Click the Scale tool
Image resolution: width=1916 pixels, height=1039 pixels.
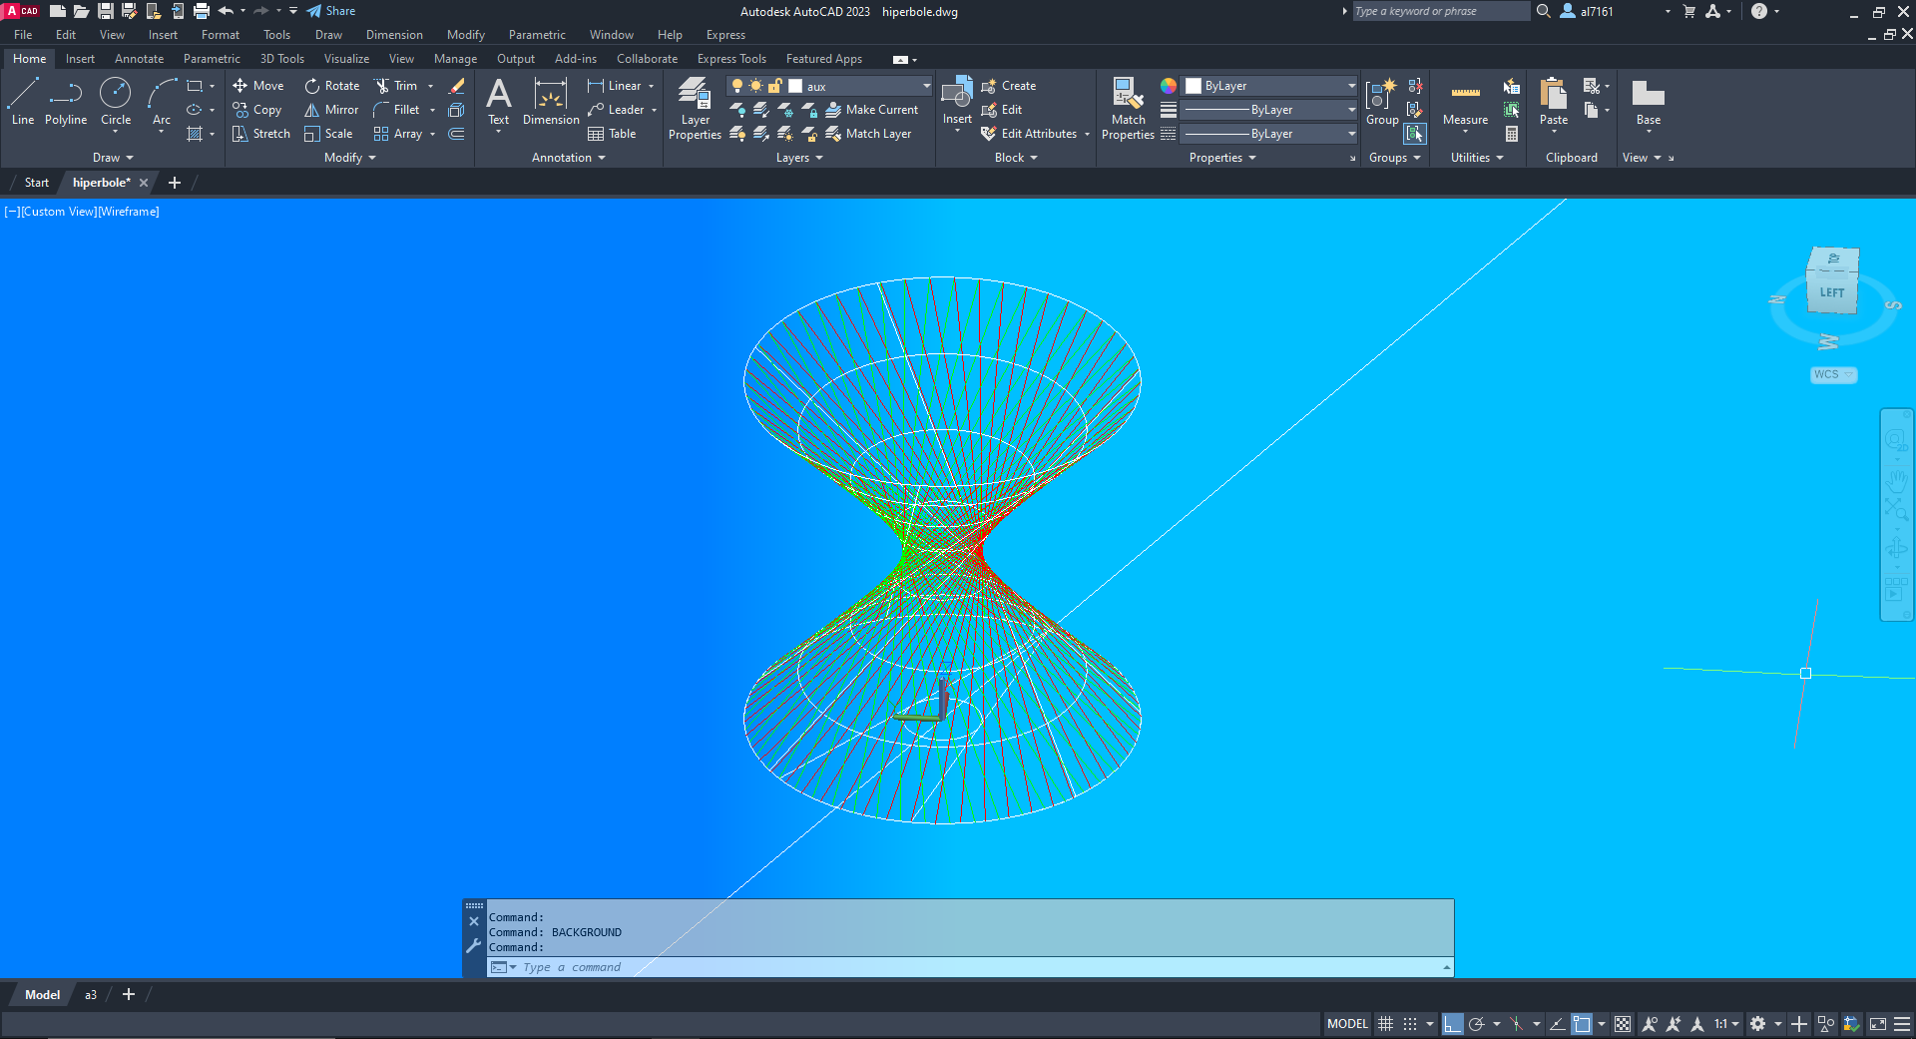[328, 134]
